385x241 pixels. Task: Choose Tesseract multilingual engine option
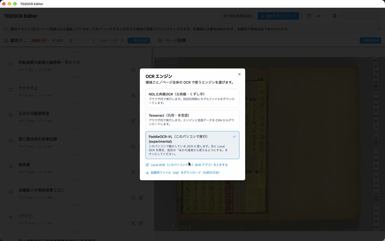[193, 120]
